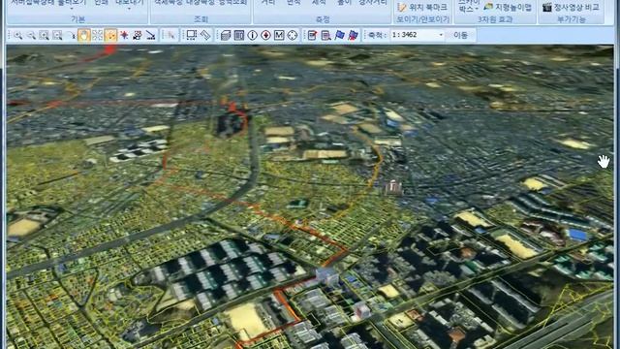620x349 pixels.
Task: Pick the ruler measure tool
Action: tap(205, 35)
